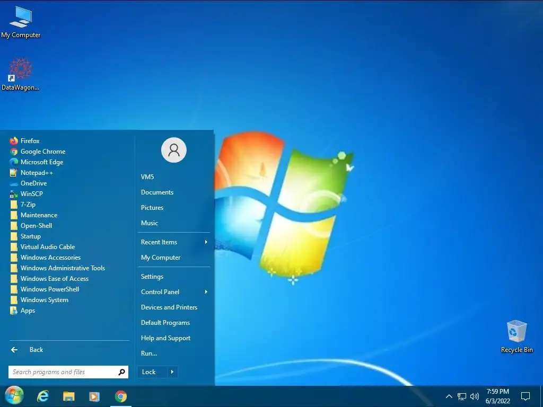543x407 pixels.
Task: Open My Computer desktop icon
Action: point(21,22)
